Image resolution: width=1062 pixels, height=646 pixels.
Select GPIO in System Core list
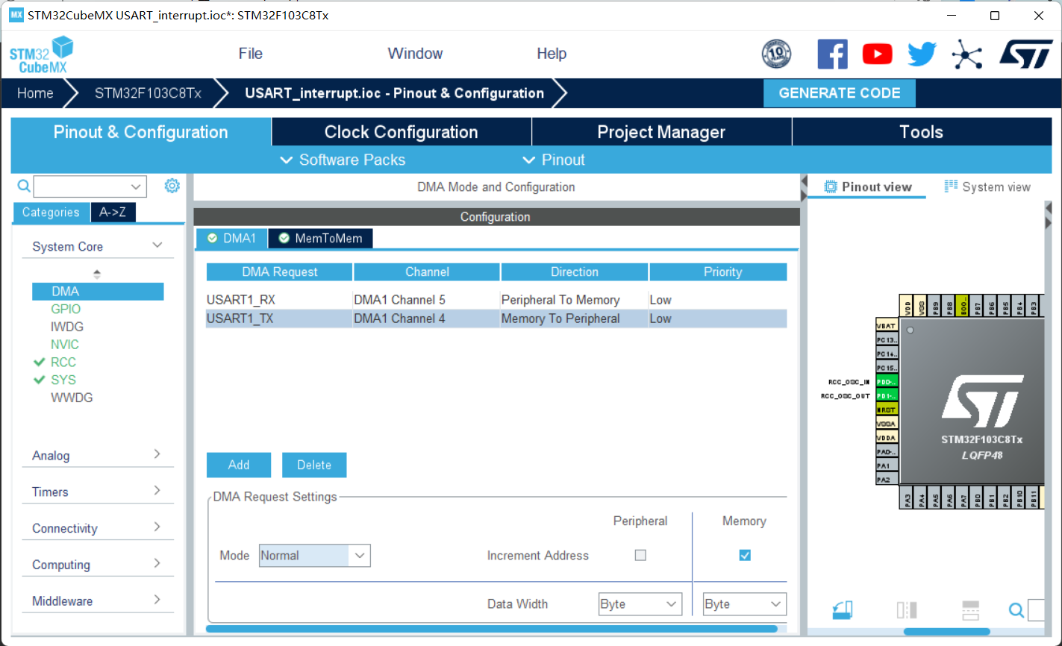[x=66, y=309]
